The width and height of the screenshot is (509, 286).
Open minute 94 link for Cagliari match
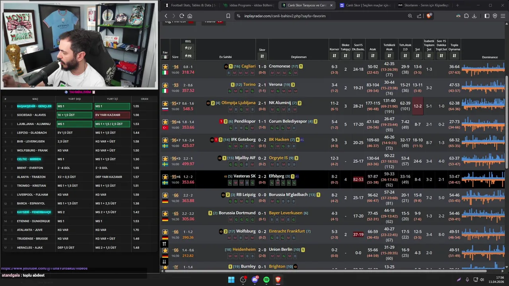(176, 67)
